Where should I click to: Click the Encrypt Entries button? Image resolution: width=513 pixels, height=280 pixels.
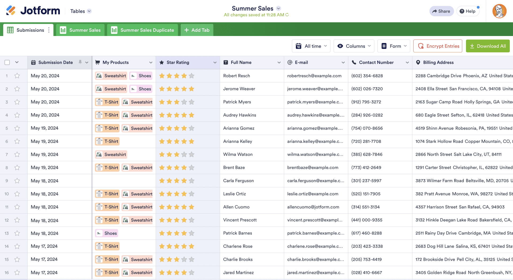[x=438, y=46]
